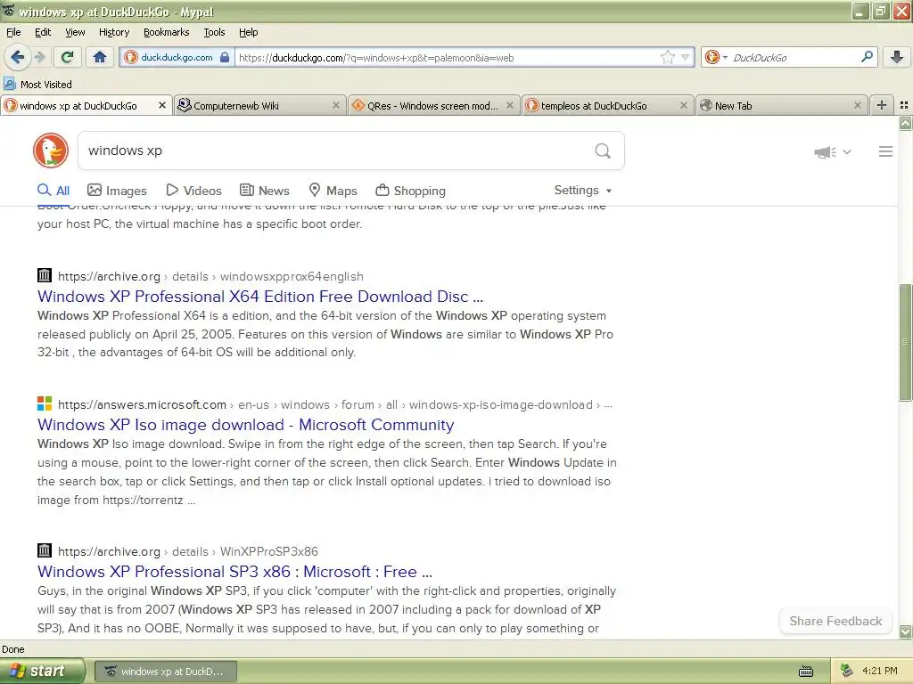Viewport: 913px width, 684px height.
Task: Close the windows xp at DuckDuckGo tab
Action: point(162,105)
